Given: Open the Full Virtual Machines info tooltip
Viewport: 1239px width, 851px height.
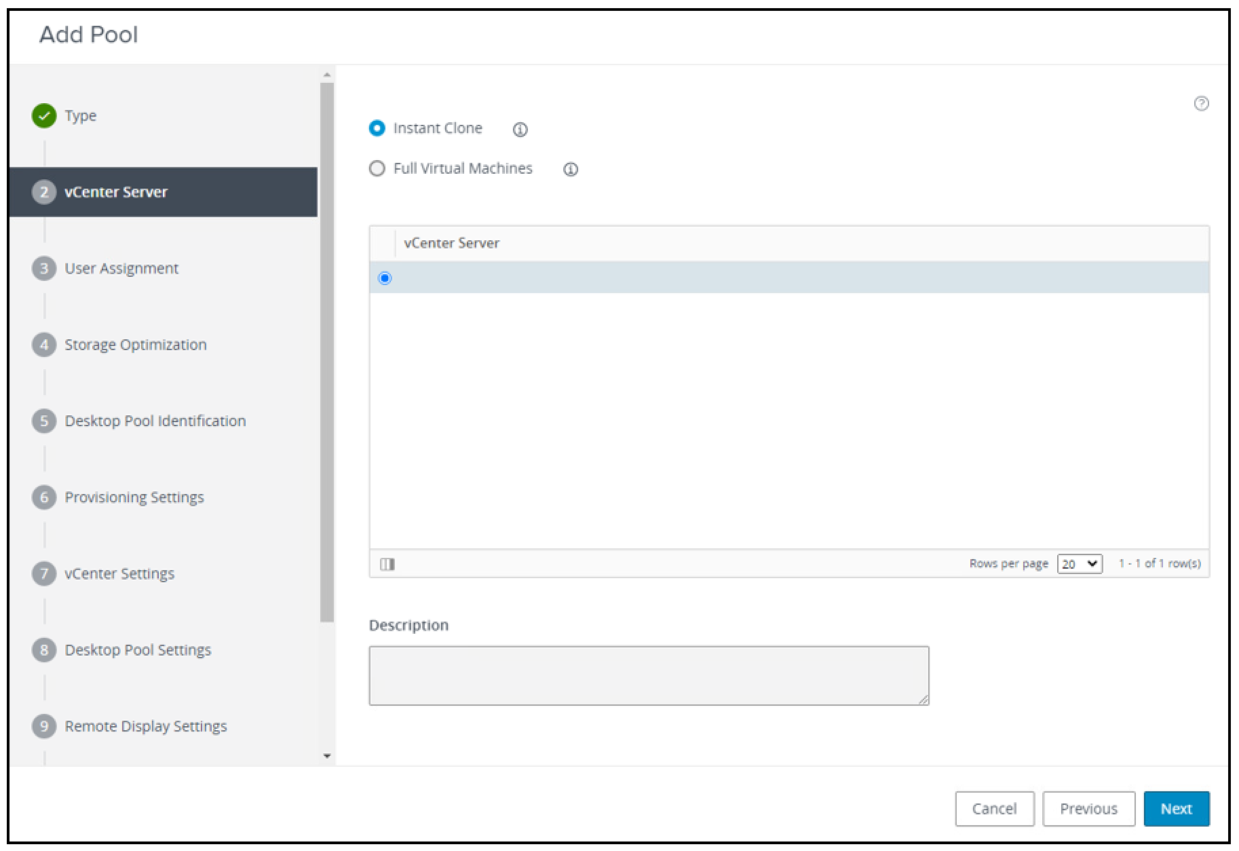Looking at the screenshot, I should point(570,169).
